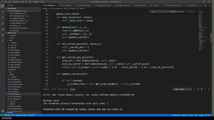Image resolution: width=214 pixels, height=120 pixels.
Task: Maximize the panel with up chevron
Action: click(205, 89)
